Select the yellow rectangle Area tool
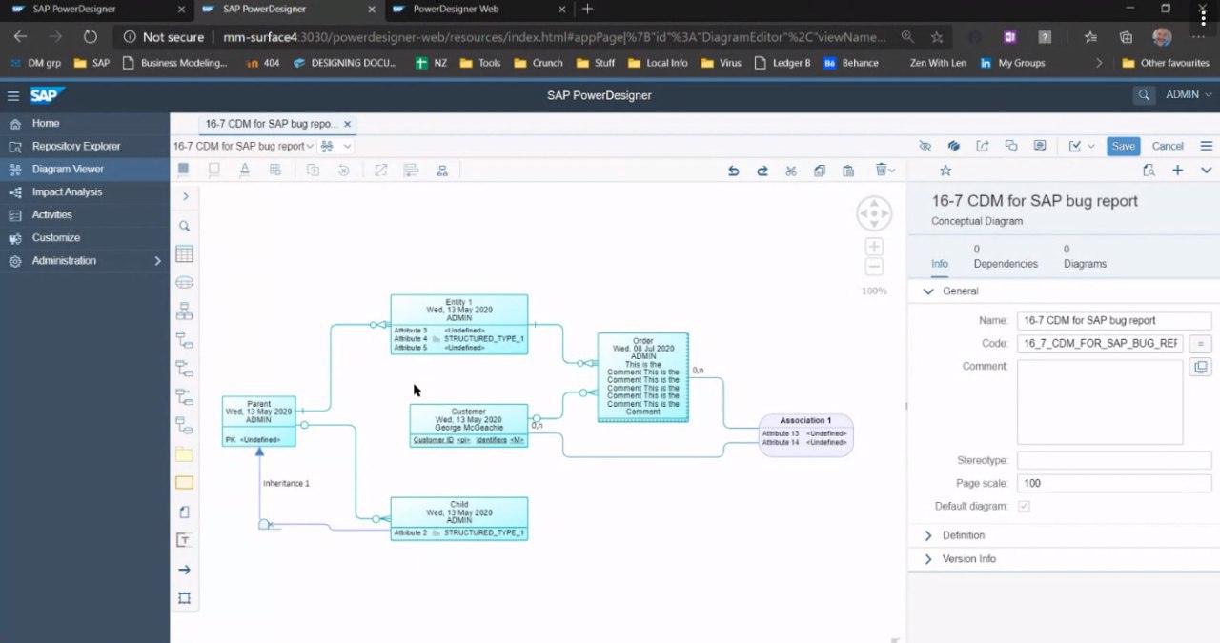Image resolution: width=1220 pixels, height=643 pixels. pos(185,483)
